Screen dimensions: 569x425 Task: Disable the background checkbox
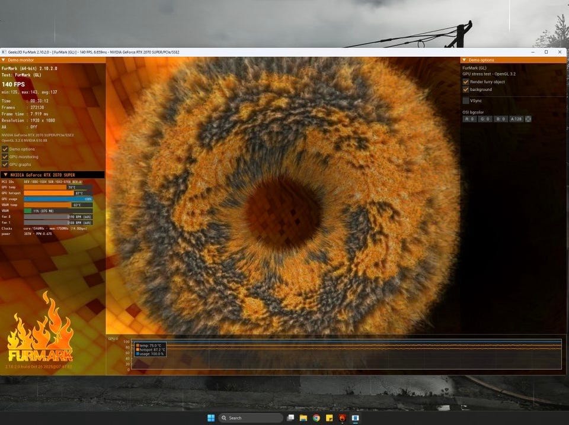466,89
